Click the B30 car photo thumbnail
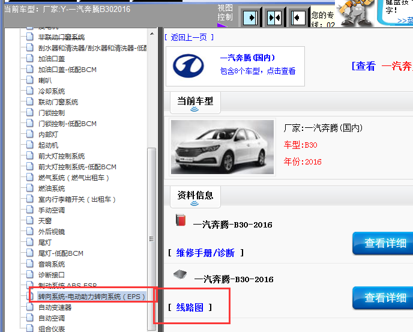The width and height of the screenshot is (413, 332). [222, 147]
